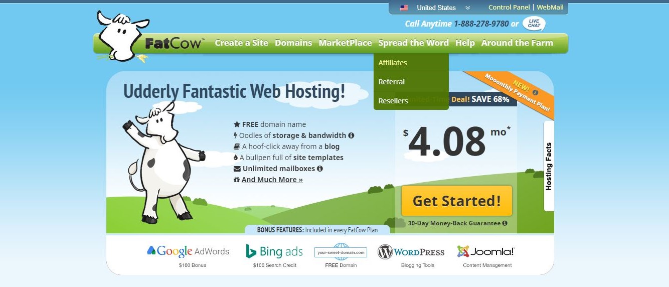Select Referral from the dropdown
669x287 pixels.
pos(411,82)
